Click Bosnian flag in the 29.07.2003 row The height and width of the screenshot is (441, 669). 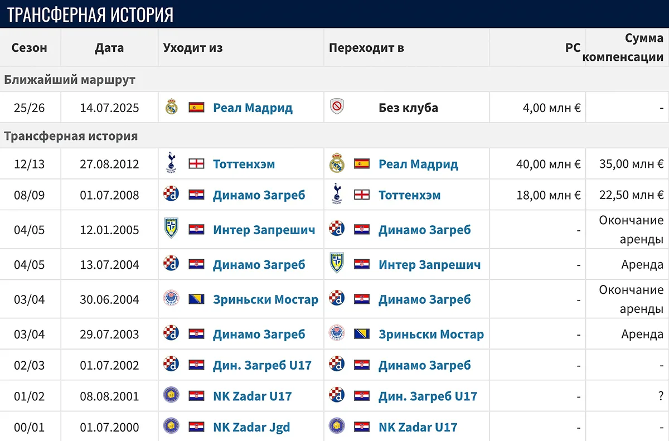click(362, 334)
